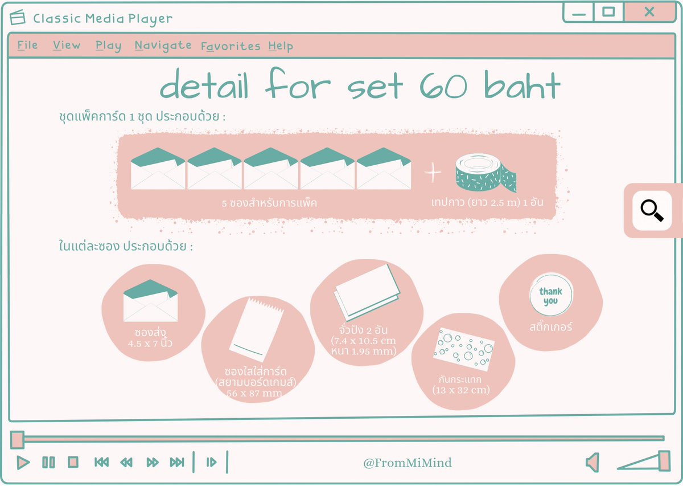Click the Pause button
The image size is (683, 486).
48,462
